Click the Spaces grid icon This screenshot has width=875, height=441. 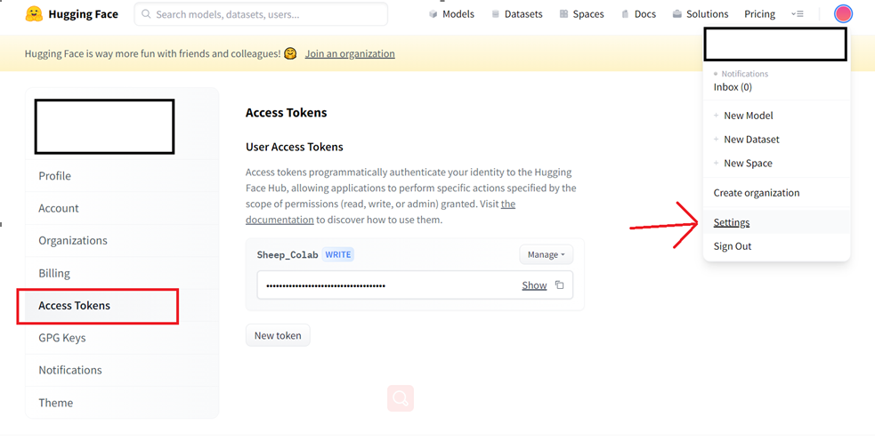[563, 14]
